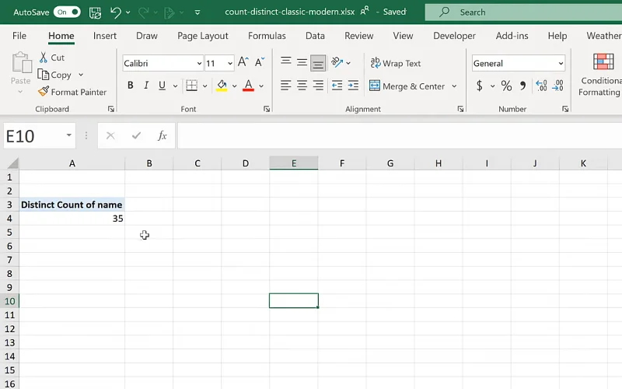Screen dimensions: 622x389
Task: Align text left
Action: pos(285,86)
